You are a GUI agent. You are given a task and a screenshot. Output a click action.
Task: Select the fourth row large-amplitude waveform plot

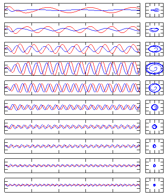72,68
